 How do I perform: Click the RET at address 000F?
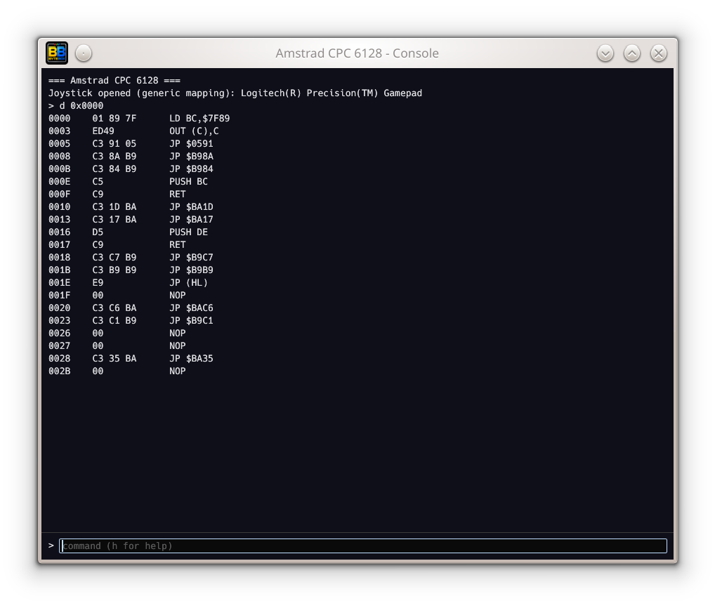pos(178,194)
